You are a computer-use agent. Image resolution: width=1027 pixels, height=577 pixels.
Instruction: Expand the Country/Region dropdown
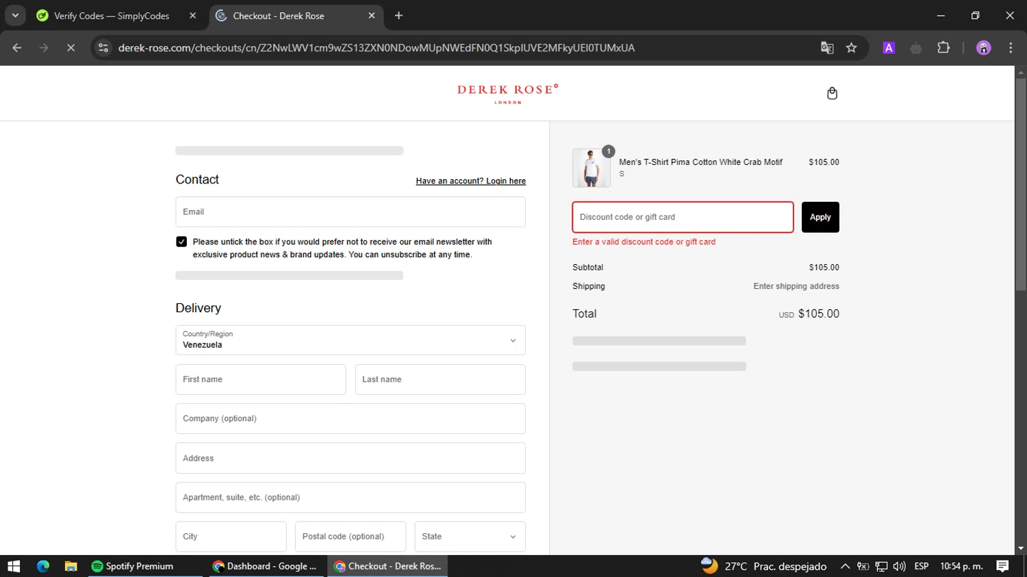click(351, 340)
